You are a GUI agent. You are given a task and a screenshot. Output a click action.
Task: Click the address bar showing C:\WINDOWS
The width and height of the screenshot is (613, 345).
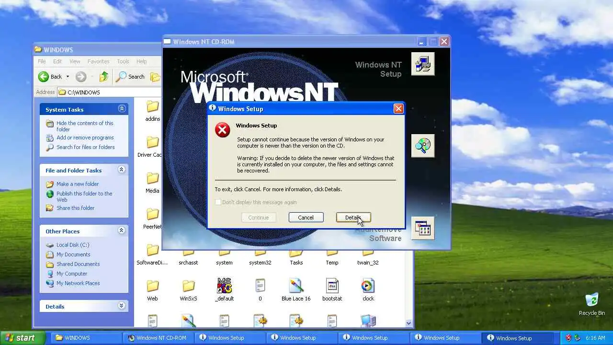pos(109,92)
